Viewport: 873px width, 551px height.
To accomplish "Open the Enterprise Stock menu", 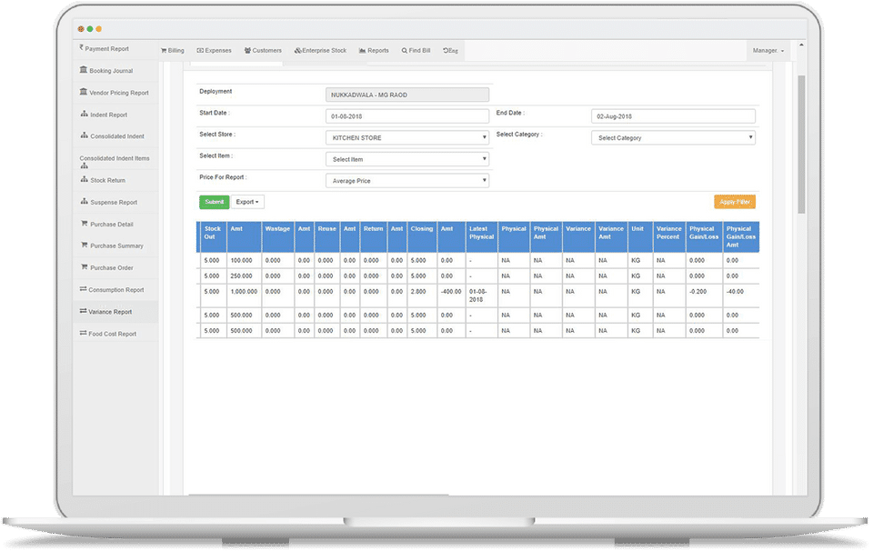I will tap(321, 51).
